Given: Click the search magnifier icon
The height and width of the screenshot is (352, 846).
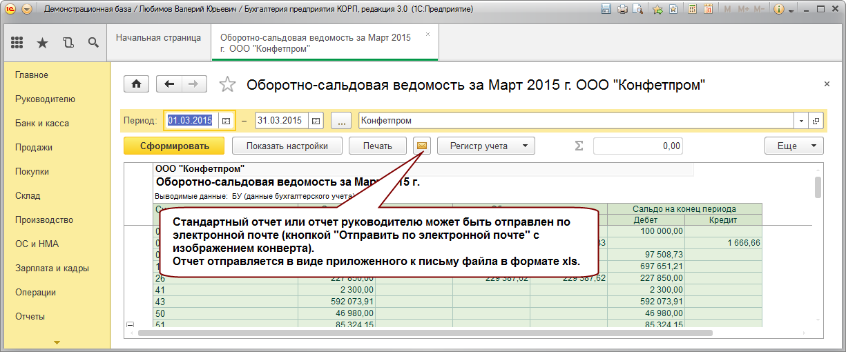Looking at the screenshot, I should 93,43.
